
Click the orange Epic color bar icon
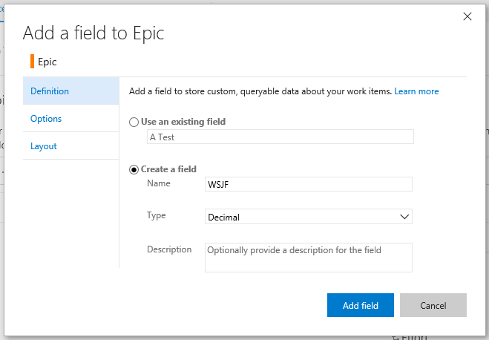(33, 62)
